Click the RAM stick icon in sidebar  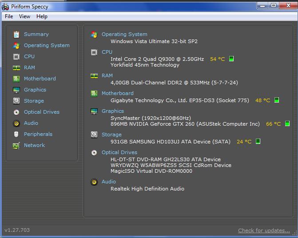16,68
